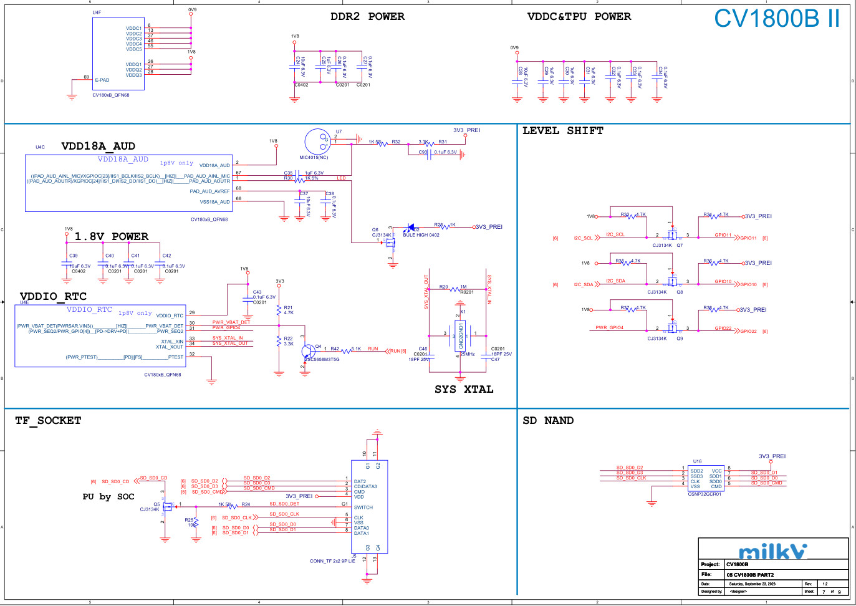Select the 'CONN_TF 2x2 9P LIE' label
The height and width of the screenshot is (606, 856).
click(x=332, y=561)
